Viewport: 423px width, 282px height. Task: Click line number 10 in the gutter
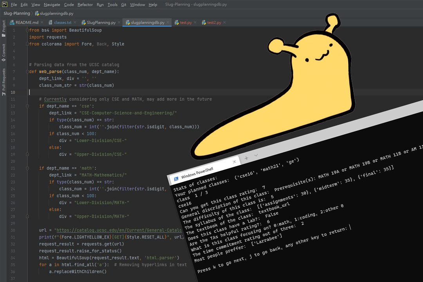click(x=13, y=92)
